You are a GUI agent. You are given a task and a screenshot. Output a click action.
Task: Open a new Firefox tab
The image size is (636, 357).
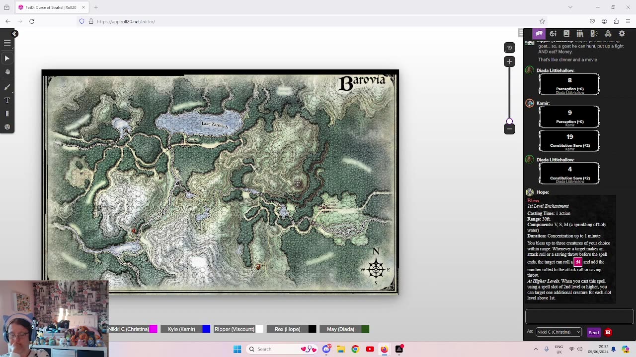point(96,7)
